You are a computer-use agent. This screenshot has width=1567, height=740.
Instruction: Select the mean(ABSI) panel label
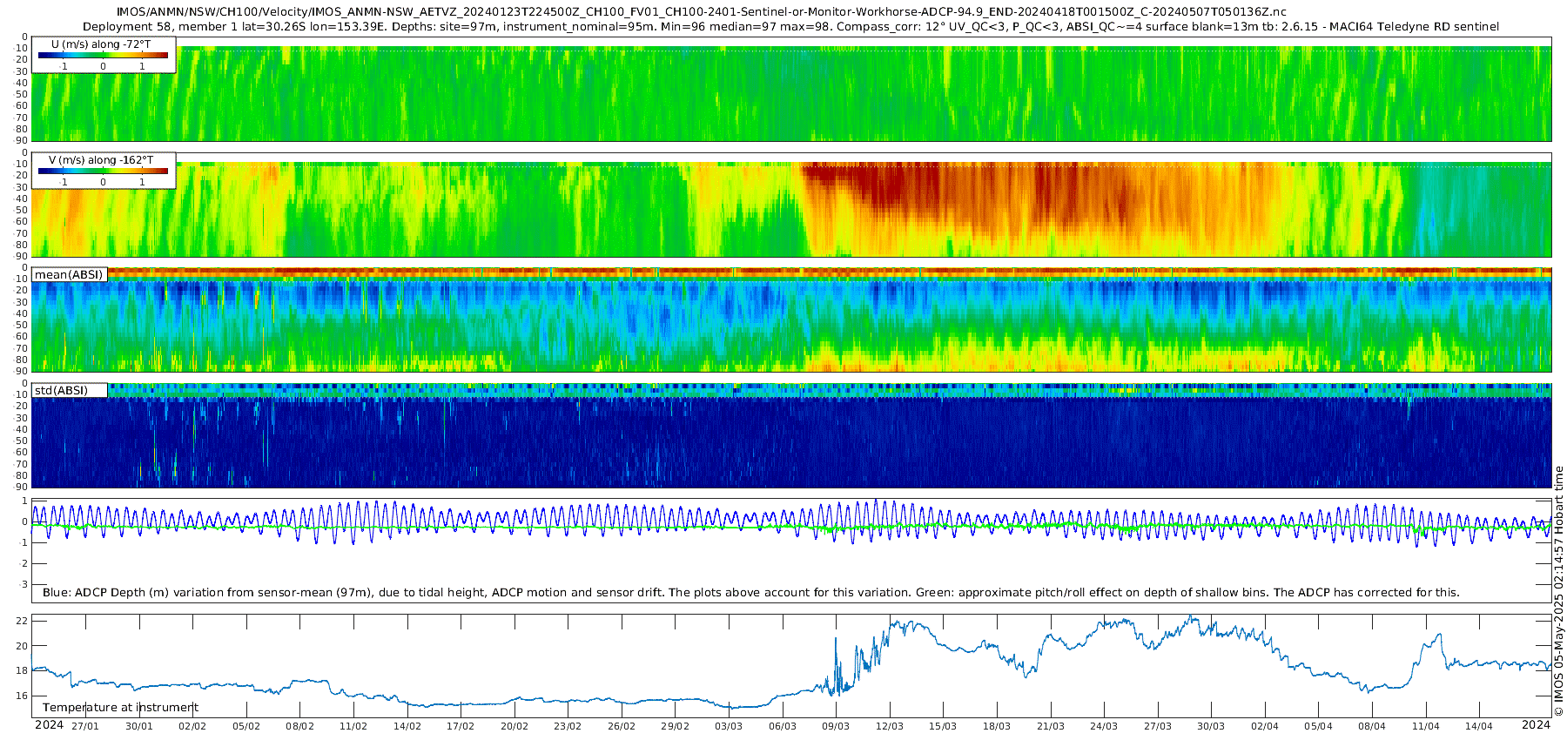(x=69, y=274)
